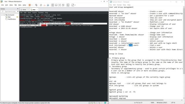
Task: Open Notepad Help menu
Action: pyautogui.click(x=129, y=5)
